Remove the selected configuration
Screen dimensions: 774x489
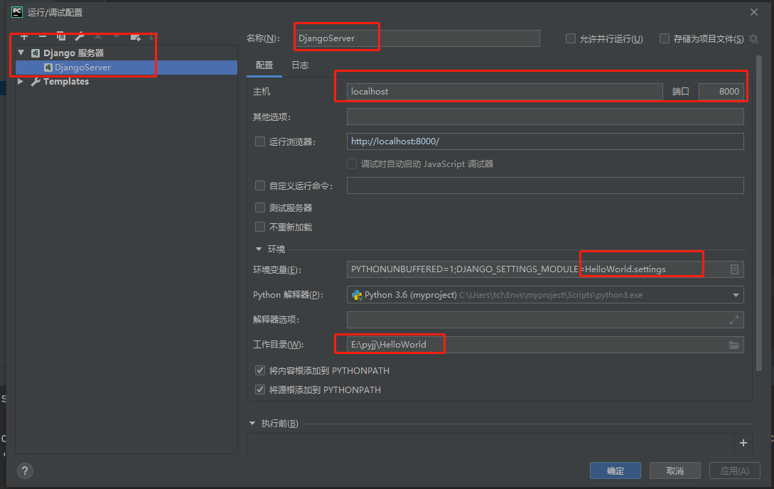pos(43,37)
